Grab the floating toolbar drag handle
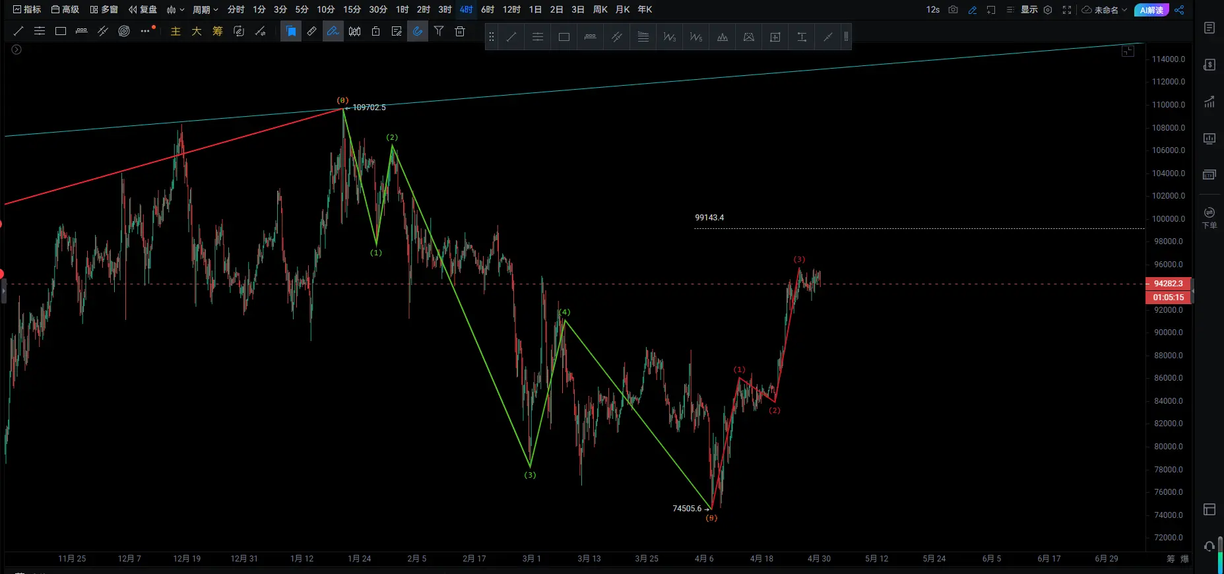The width and height of the screenshot is (1224, 574). [491, 37]
